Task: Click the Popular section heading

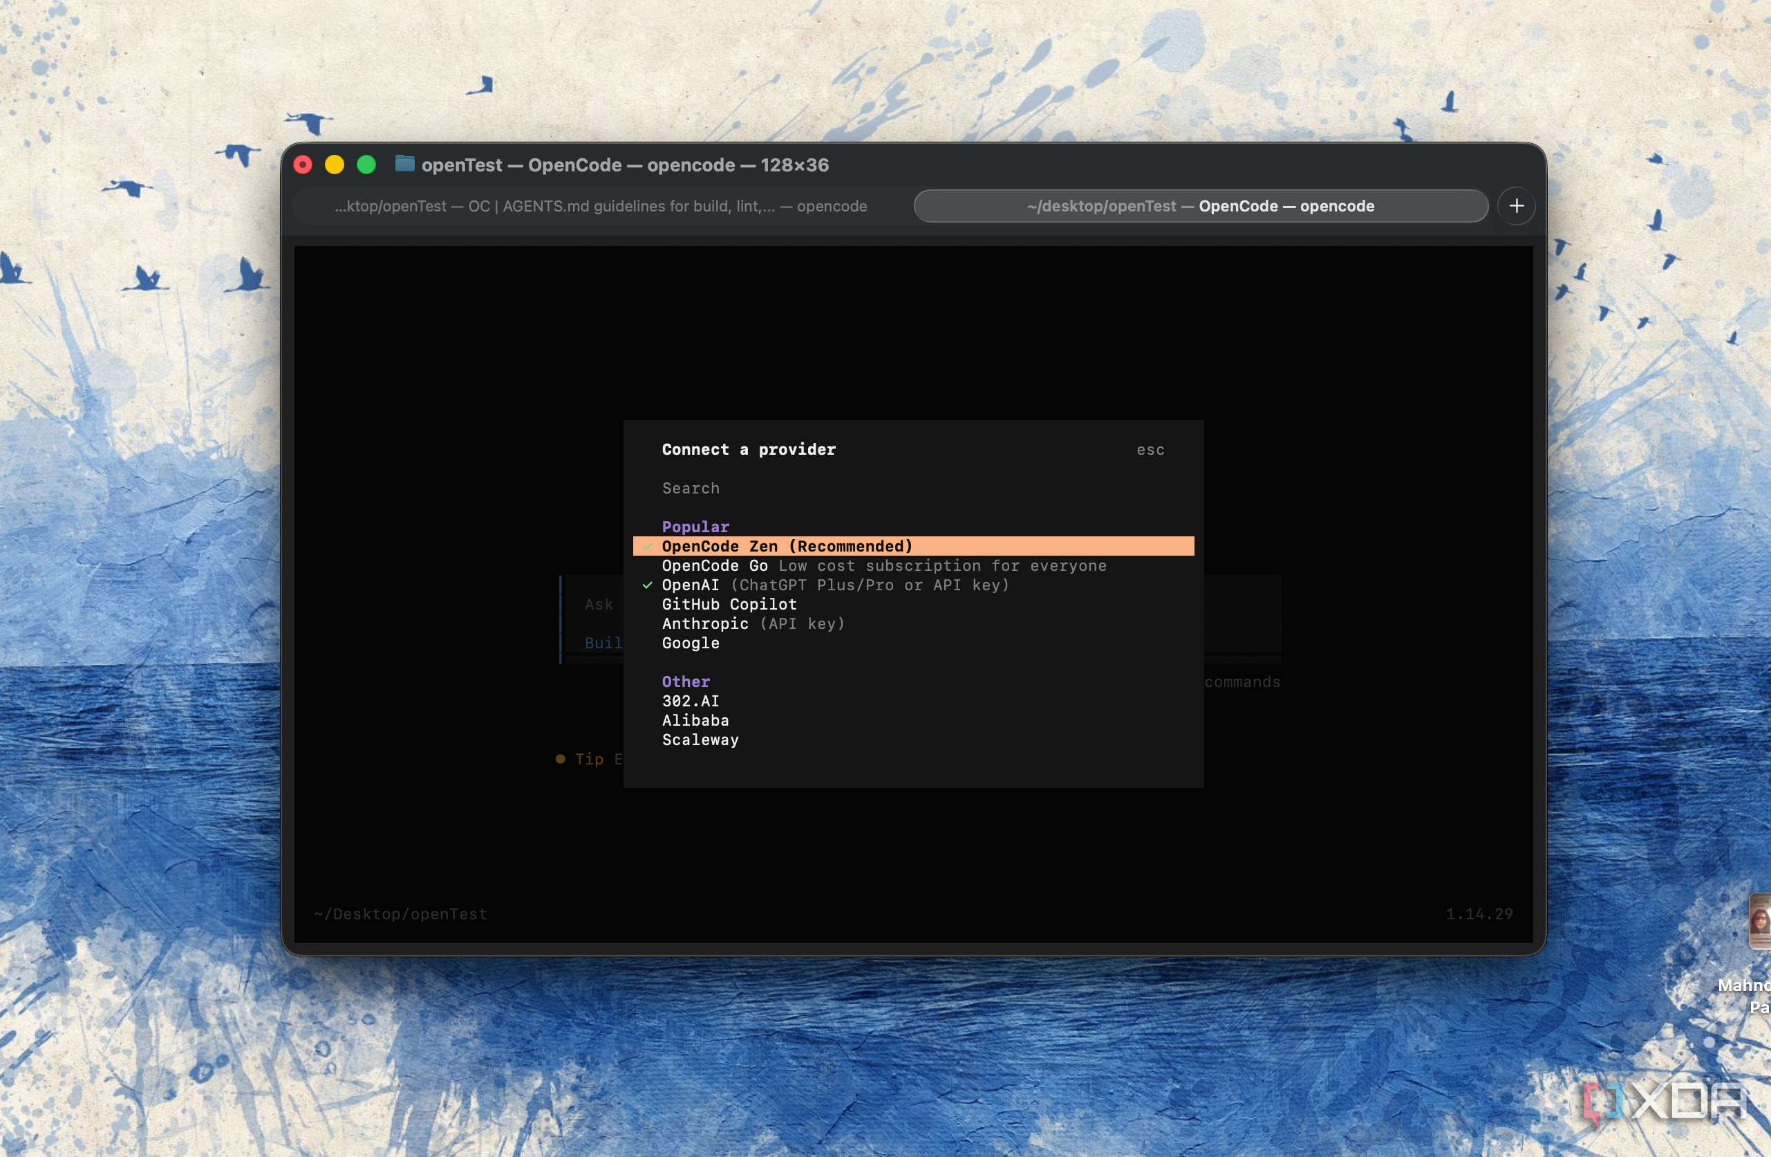Action: tap(695, 527)
